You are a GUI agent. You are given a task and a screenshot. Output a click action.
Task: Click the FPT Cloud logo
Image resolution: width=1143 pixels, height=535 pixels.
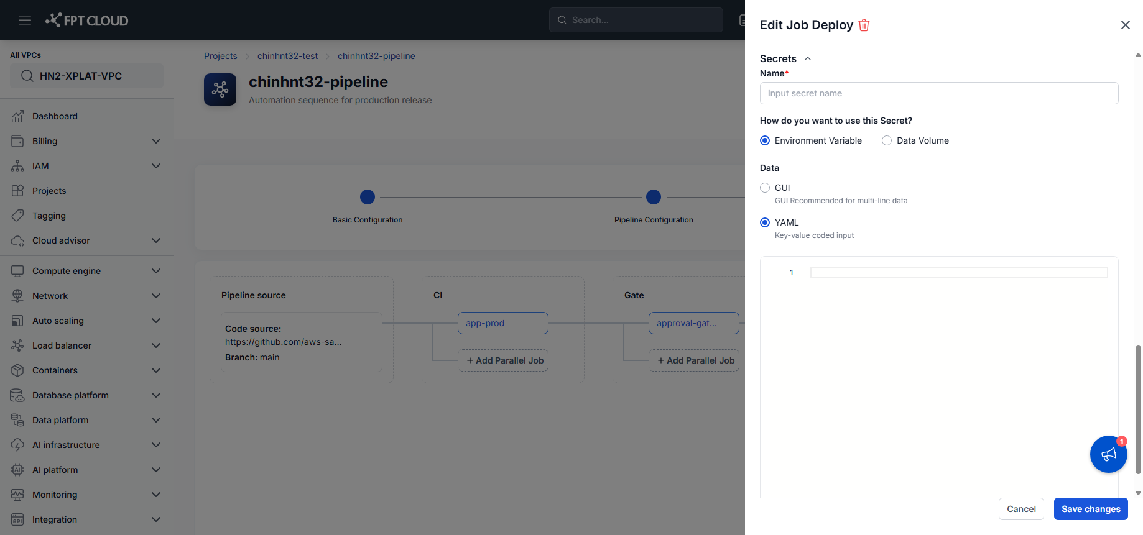click(86, 20)
